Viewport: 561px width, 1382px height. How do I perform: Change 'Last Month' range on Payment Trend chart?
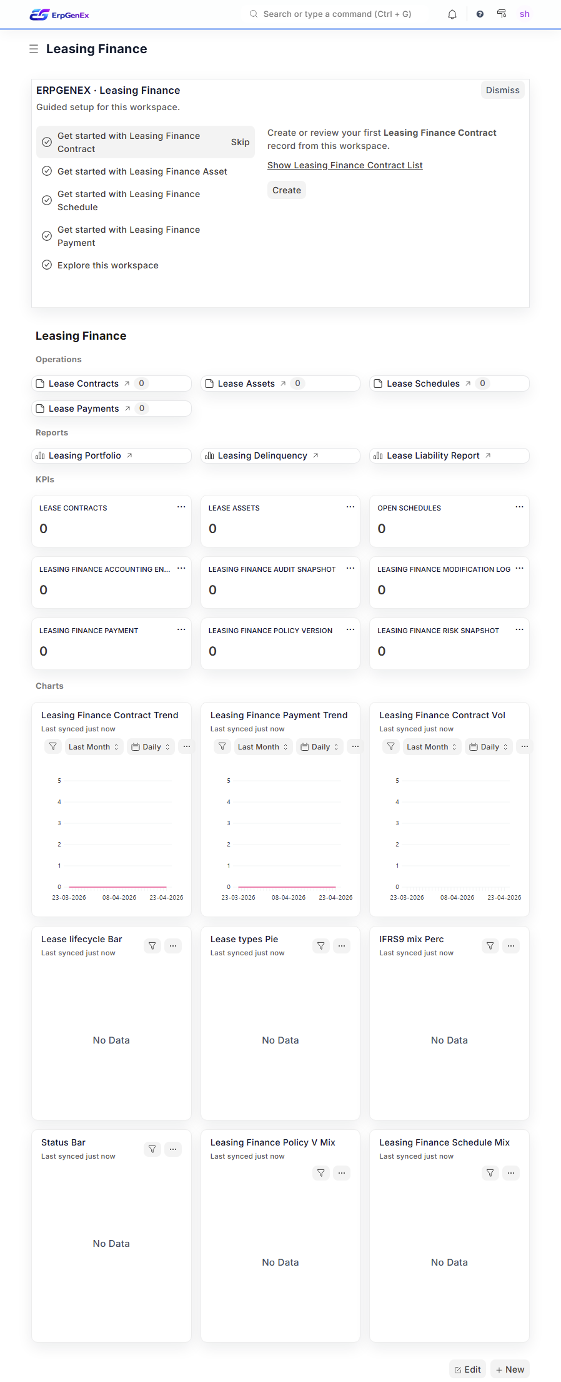pyautogui.click(x=263, y=746)
